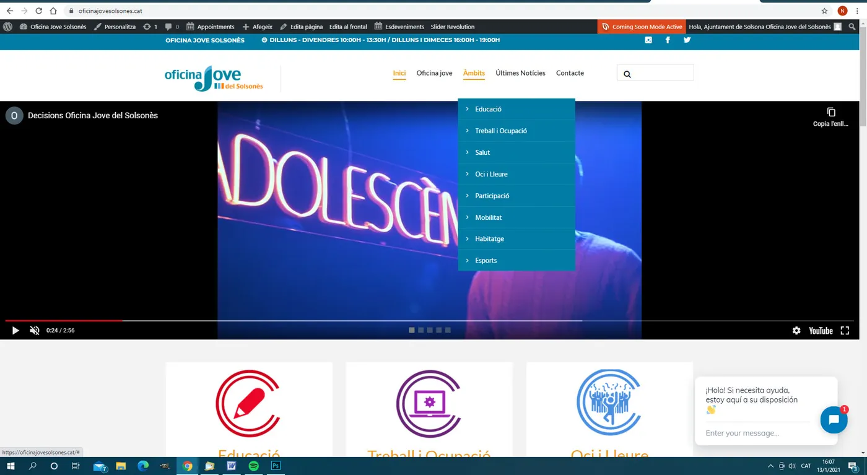Click the Copia l'enllaç copy icon

831,112
